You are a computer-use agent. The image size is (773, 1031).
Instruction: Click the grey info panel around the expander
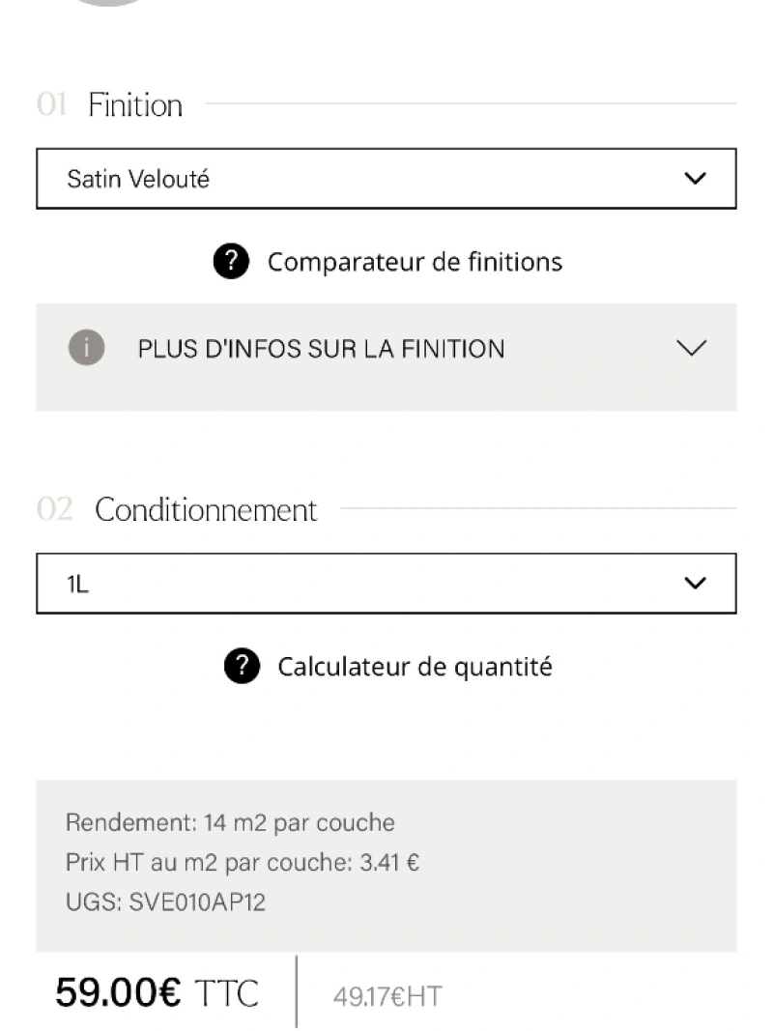pyautogui.click(x=386, y=358)
